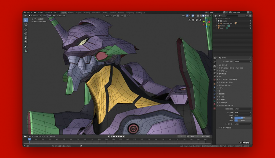
Task: Select the Cursor tool in the left toolbar
Action: coord(26,24)
